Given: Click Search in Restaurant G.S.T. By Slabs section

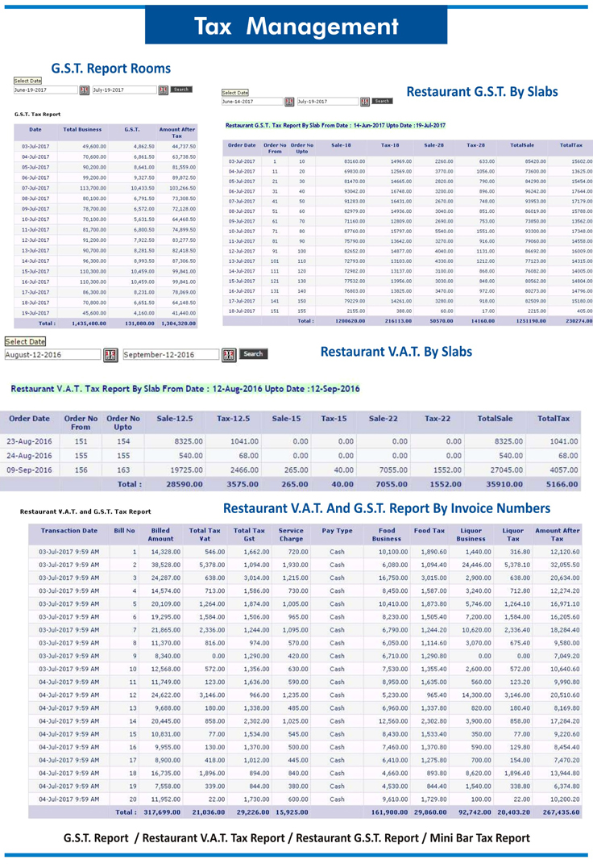Looking at the screenshot, I should tap(383, 102).
